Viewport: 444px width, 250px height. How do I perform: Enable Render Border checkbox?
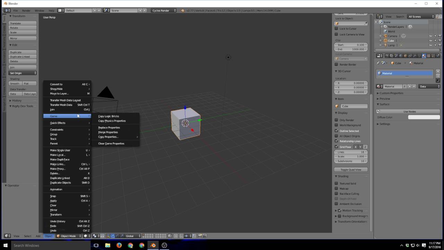[x=336, y=64]
